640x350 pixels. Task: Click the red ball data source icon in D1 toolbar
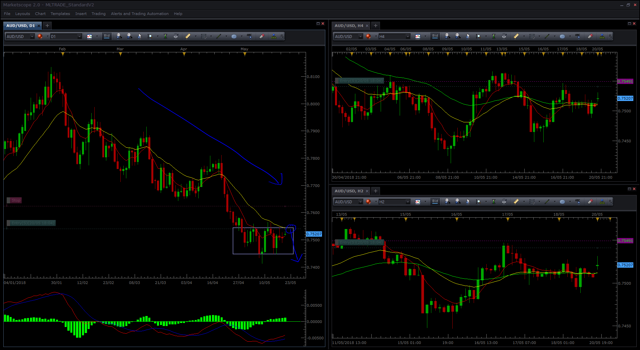click(x=40, y=36)
